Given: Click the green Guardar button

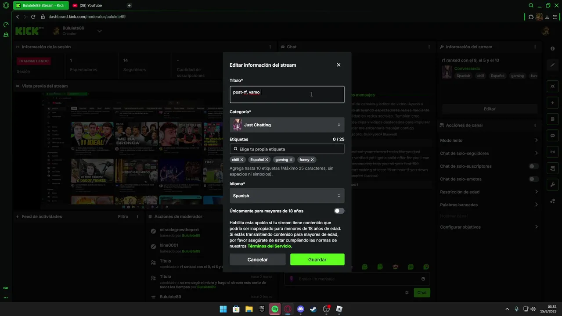Looking at the screenshot, I should point(317,260).
